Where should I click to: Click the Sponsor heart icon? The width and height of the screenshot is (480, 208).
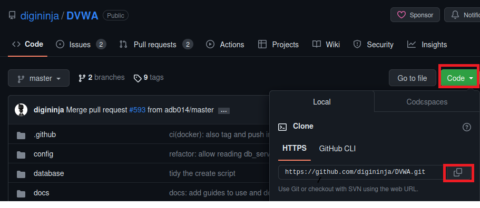coord(401,15)
